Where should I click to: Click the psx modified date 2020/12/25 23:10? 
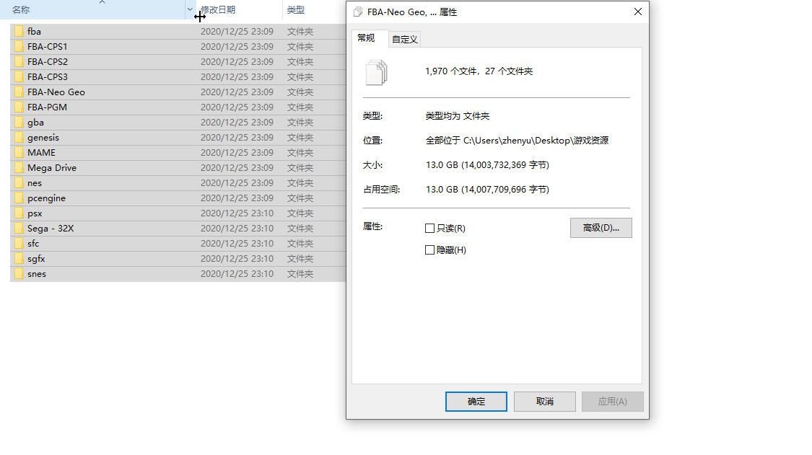pyautogui.click(x=237, y=213)
